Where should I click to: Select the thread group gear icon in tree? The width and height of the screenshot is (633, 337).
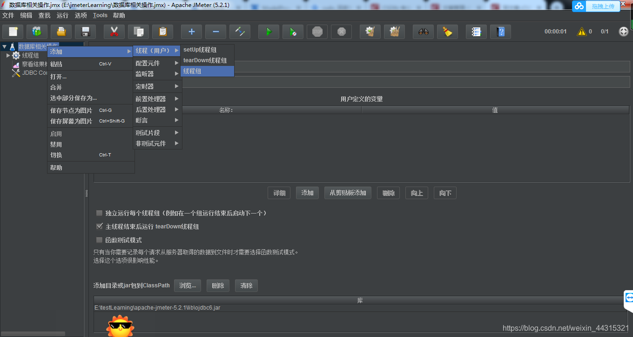tap(16, 55)
